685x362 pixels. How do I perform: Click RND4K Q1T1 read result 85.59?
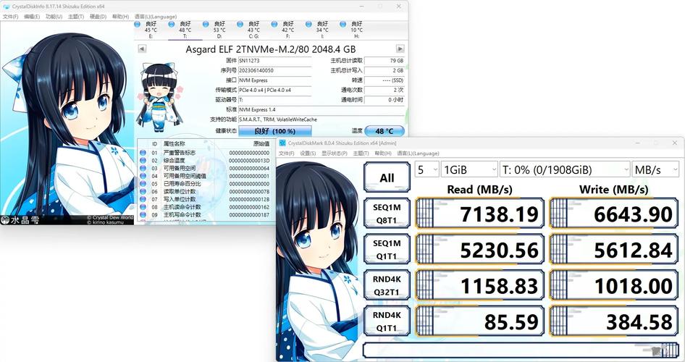tap(479, 321)
